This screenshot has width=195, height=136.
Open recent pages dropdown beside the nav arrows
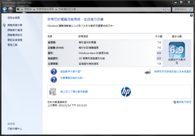coord(14,9)
